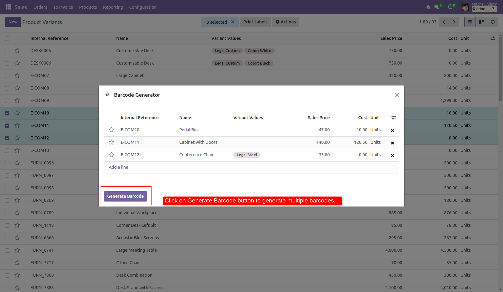Screen dimensions: 503x292
Task: Go to previous page with left chevron
Action: (x=444, y=22)
